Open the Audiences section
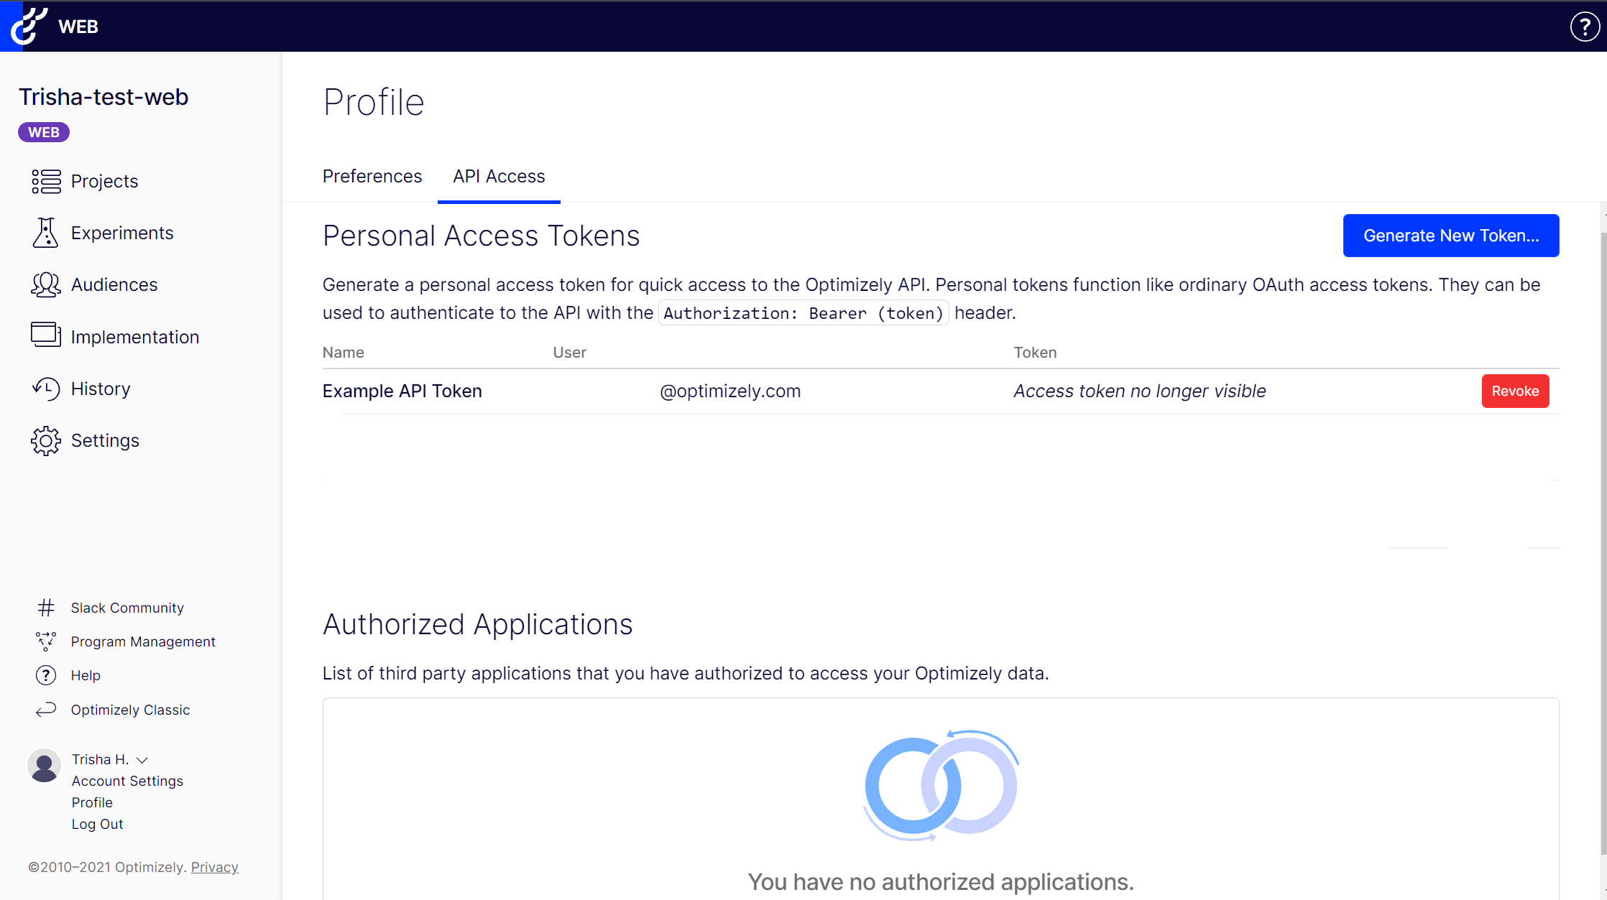 tap(114, 284)
